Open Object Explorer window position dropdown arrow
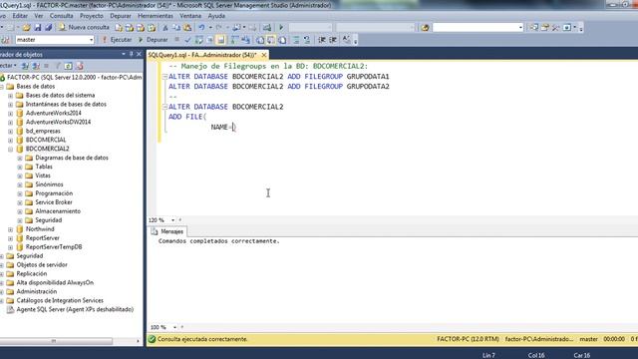 [x=124, y=54]
